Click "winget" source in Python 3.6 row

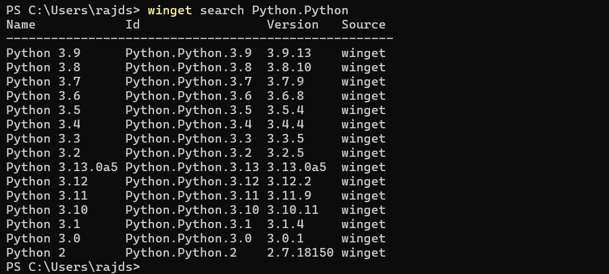tap(364, 96)
